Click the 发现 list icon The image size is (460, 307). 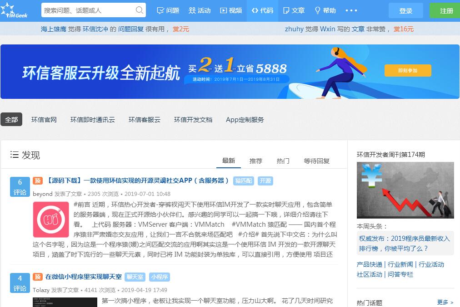tap(15, 155)
